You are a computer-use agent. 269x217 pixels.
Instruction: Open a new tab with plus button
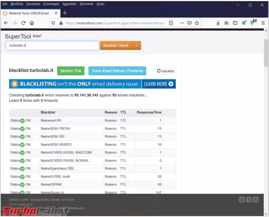(65, 13)
